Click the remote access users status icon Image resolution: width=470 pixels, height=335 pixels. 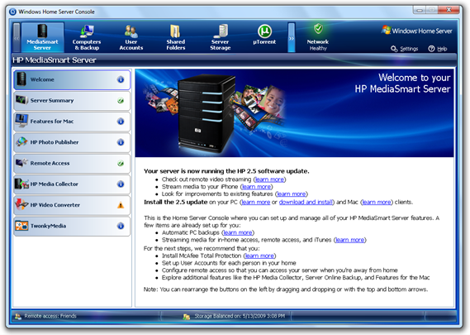point(18,316)
